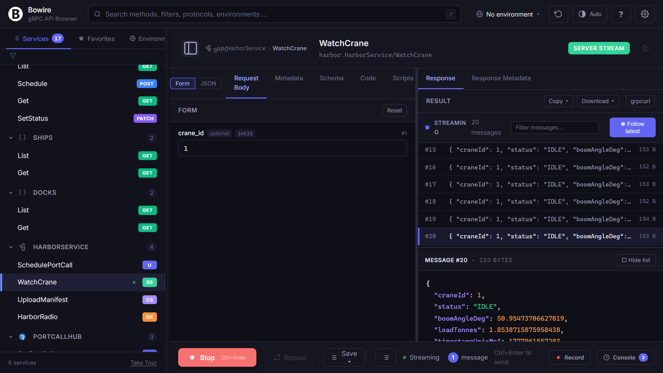Screen dimensions: 663x373
Task: Toggle Follow latest messages
Action: 632,127
